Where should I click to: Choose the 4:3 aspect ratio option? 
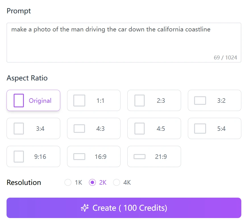[94, 129]
